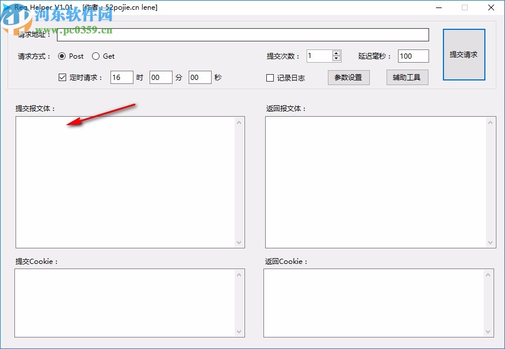Image resolution: width=505 pixels, height=349 pixels.
Task: Toggle the 定时请求 scheduled request checkbox
Action: (62, 77)
